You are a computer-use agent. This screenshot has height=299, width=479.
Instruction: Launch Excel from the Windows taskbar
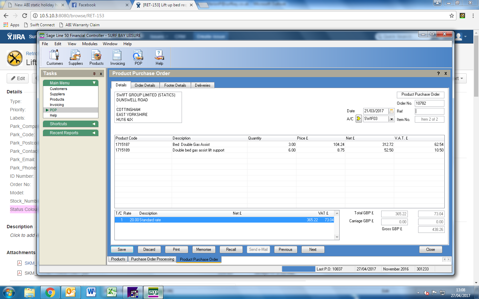click(112, 292)
